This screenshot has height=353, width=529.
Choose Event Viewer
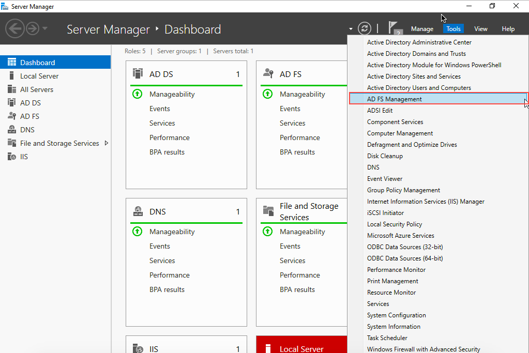click(385, 179)
